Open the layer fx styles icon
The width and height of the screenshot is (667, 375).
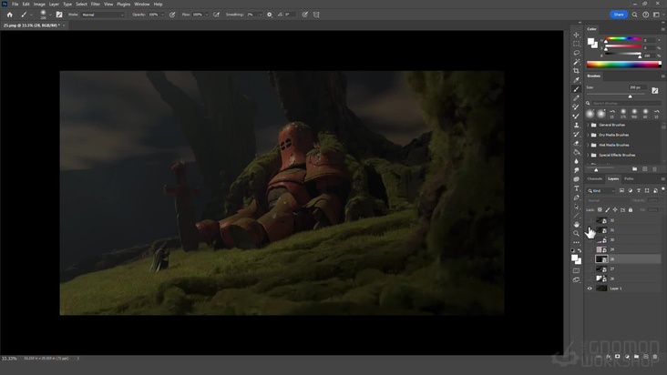609,357
